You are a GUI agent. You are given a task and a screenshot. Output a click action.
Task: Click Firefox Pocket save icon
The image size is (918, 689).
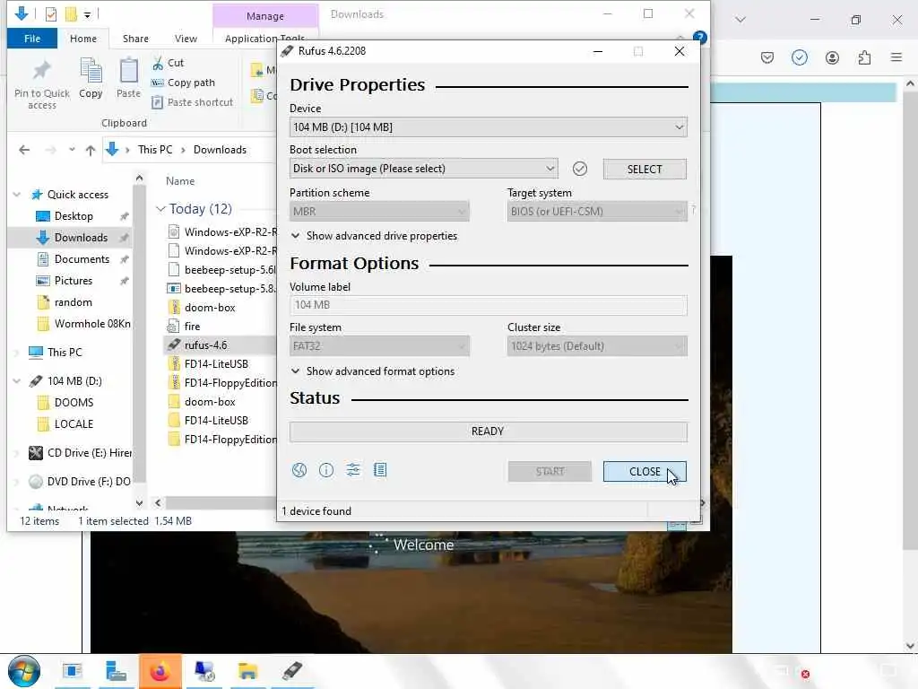(767, 57)
